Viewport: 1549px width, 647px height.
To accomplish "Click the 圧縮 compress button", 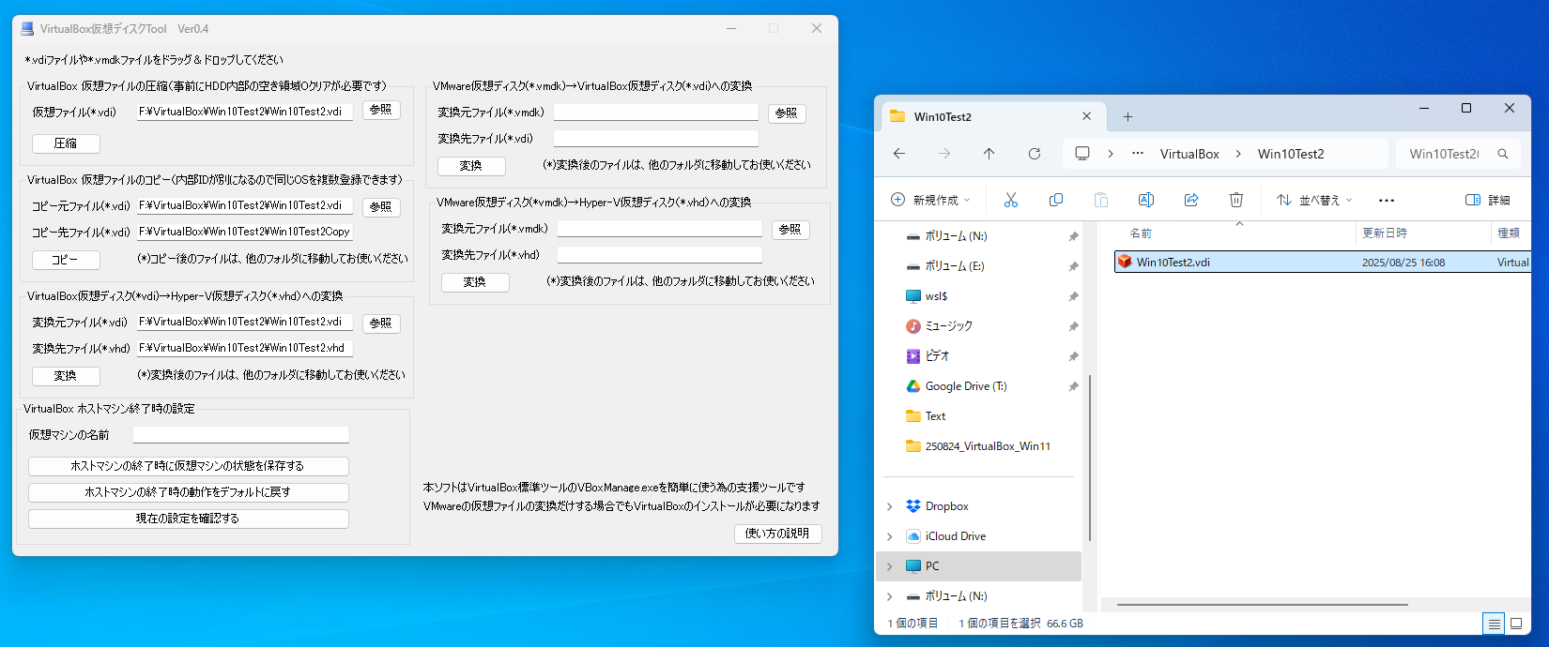I will 66,143.
